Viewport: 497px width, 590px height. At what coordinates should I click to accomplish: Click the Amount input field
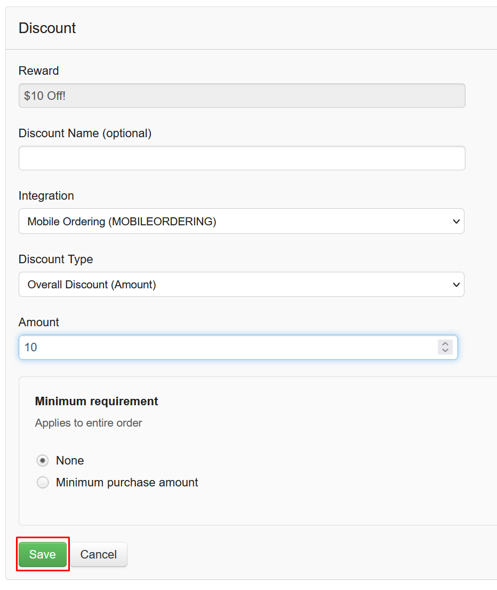(x=238, y=347)
